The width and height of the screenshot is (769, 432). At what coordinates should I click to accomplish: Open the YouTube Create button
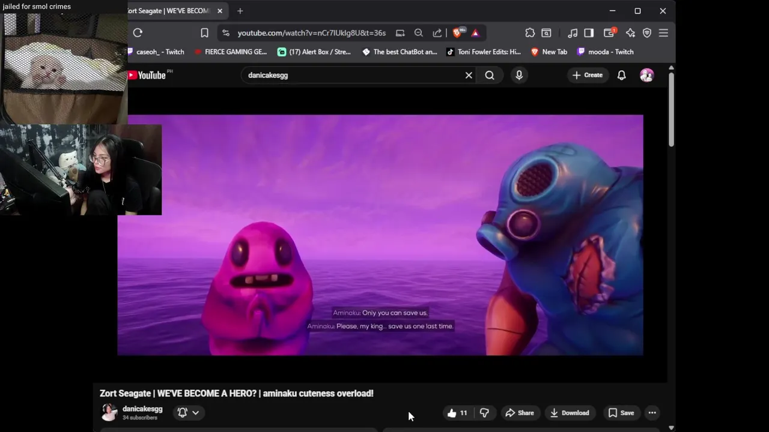tap(587, 75)
